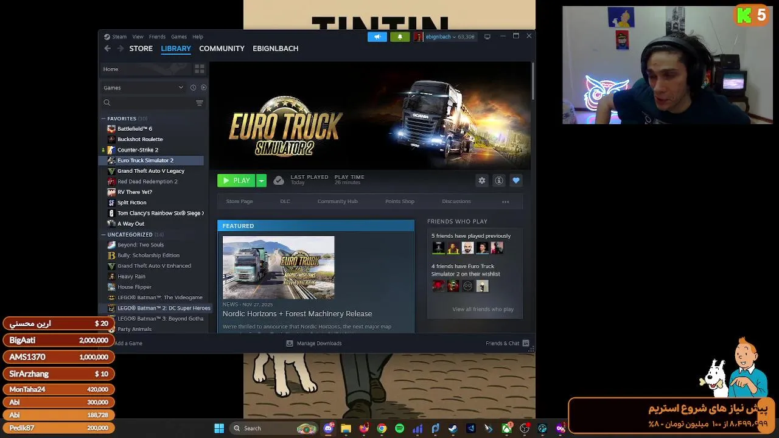Open Google Chrome from the taskbar
Viewport: 779px width, 438px height.
[x=382, y=428]
